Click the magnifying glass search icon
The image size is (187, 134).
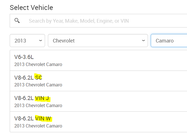coord(17,20)
